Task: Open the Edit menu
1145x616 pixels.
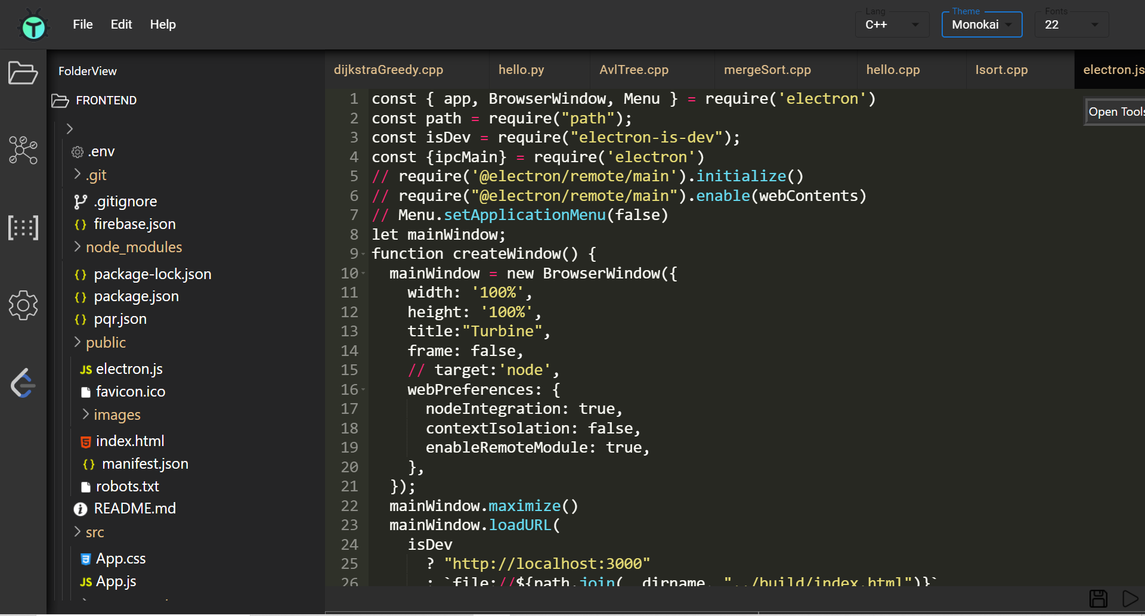Action: pyautogui.click(x=121, y=24)
